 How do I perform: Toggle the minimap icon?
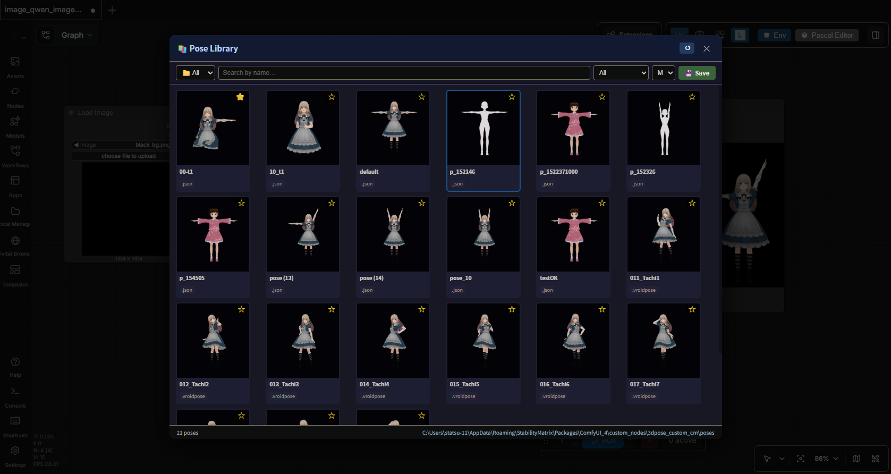(856, 459)
